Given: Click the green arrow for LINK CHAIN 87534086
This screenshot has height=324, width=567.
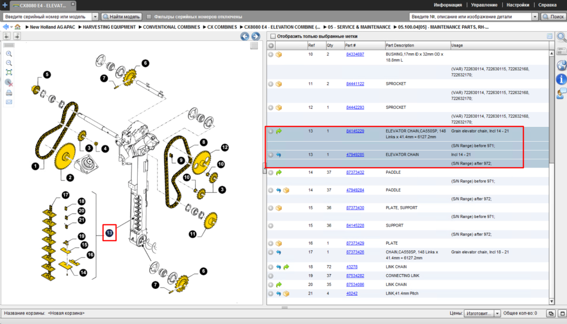Looking at the screenshot, I should [279, 284].
